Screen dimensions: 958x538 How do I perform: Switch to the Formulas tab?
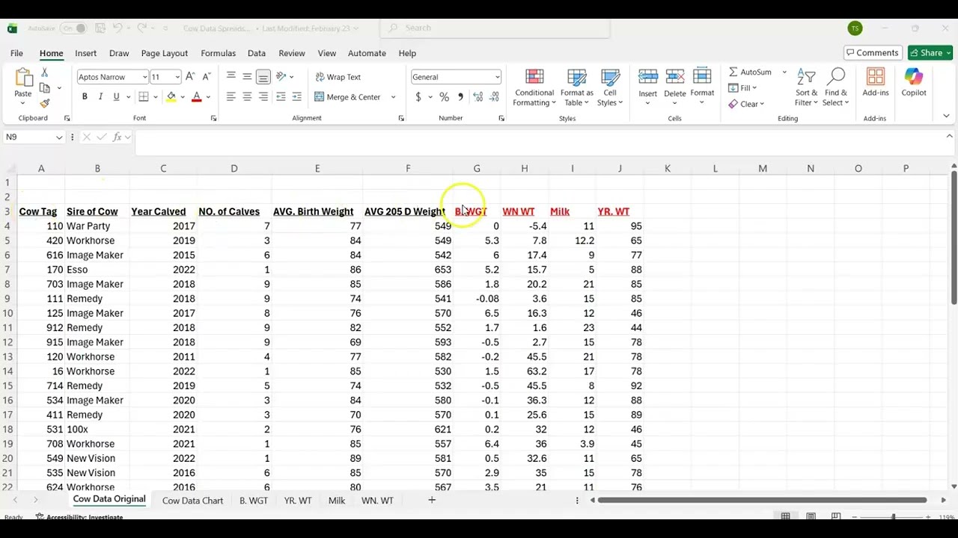pyautogui.click(x=218, y=53)
